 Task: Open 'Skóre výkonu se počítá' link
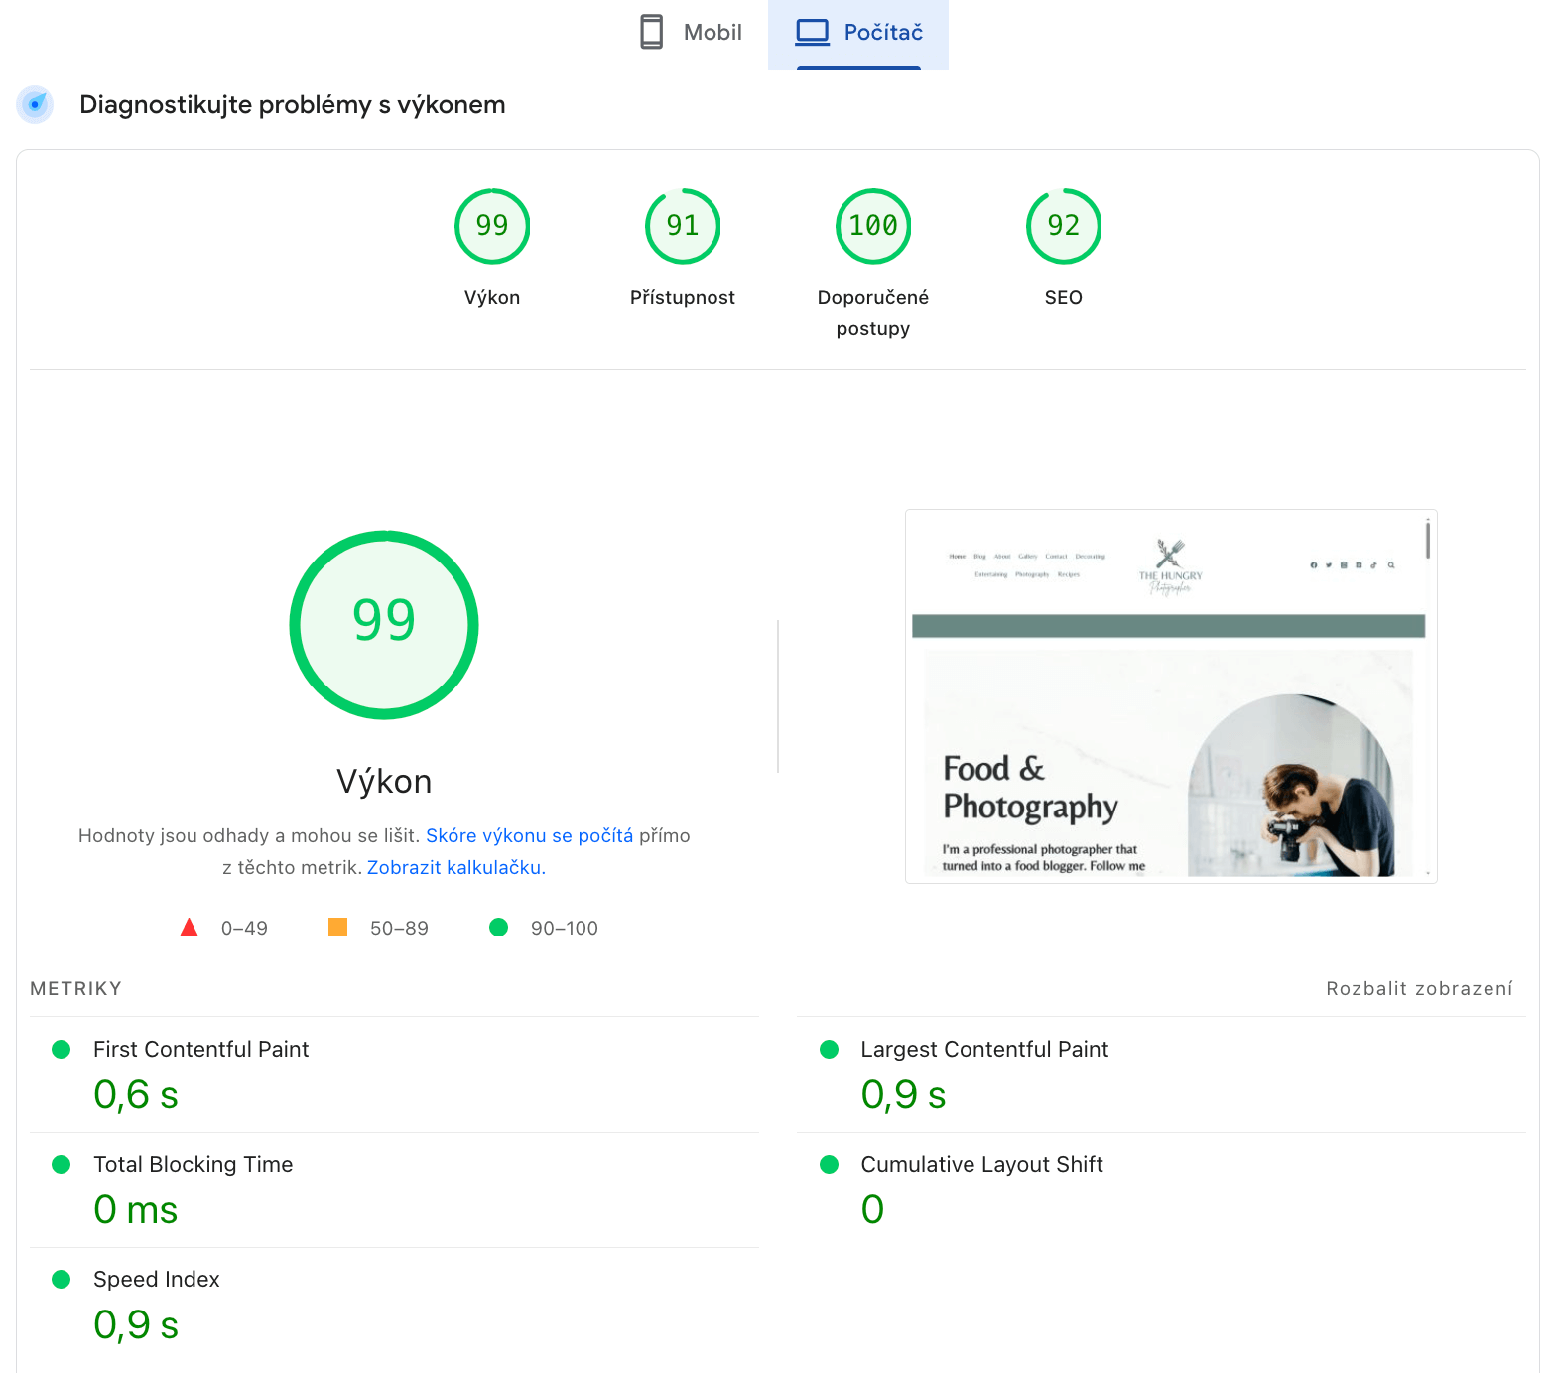[x=529, y=835]
